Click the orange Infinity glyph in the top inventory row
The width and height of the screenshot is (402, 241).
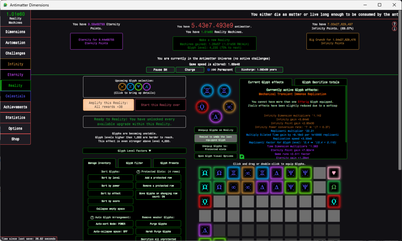(248, 173)
